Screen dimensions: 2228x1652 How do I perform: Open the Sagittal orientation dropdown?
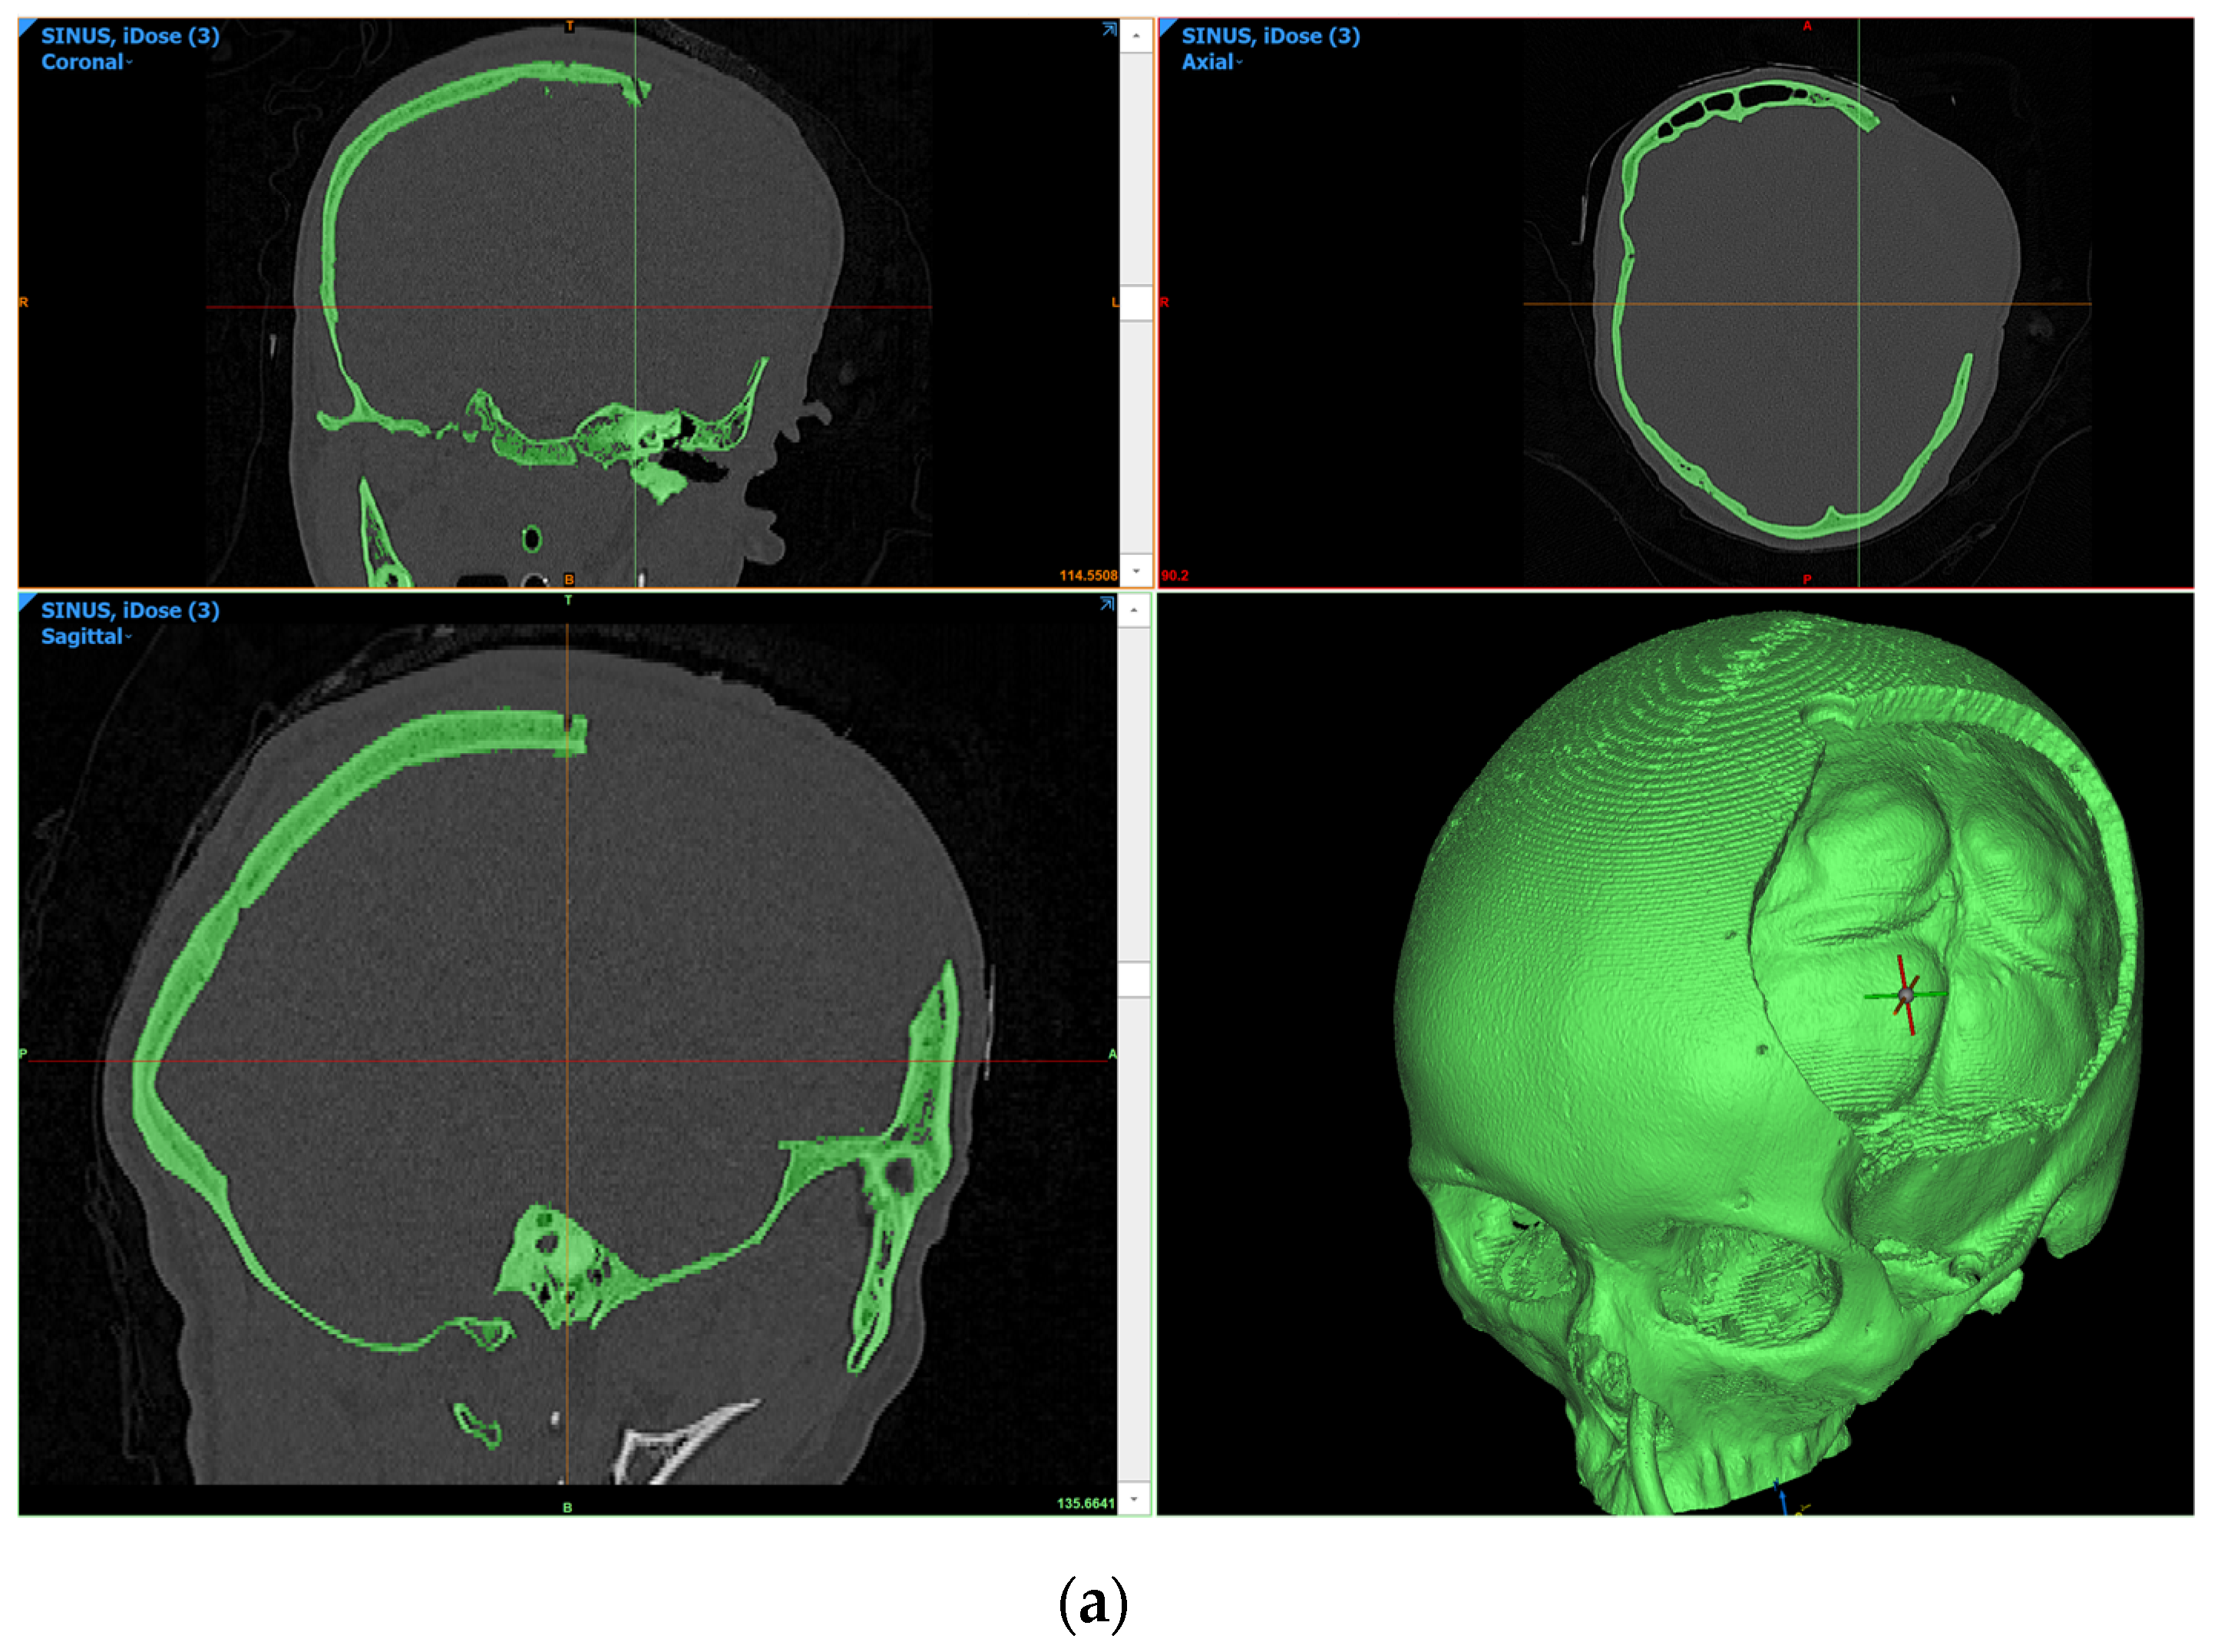pos(86,637)
